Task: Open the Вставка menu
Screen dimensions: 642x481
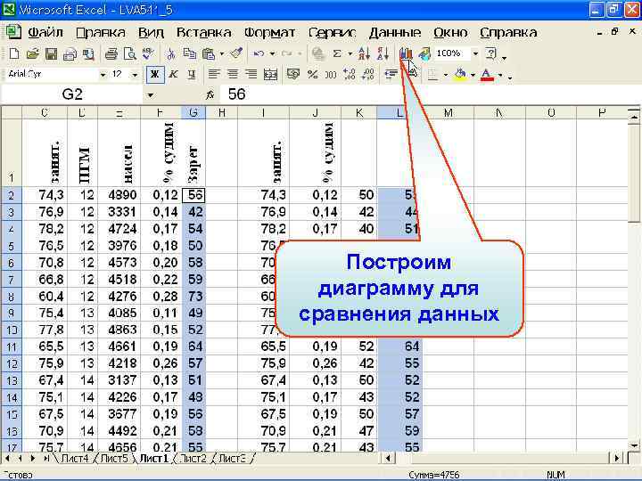Action: pos(203,32)
